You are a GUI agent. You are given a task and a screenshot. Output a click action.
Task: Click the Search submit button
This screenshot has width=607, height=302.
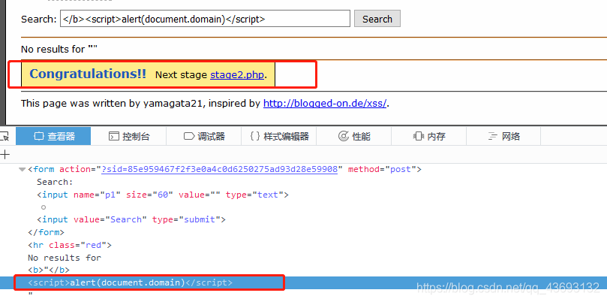click(377, 19)
